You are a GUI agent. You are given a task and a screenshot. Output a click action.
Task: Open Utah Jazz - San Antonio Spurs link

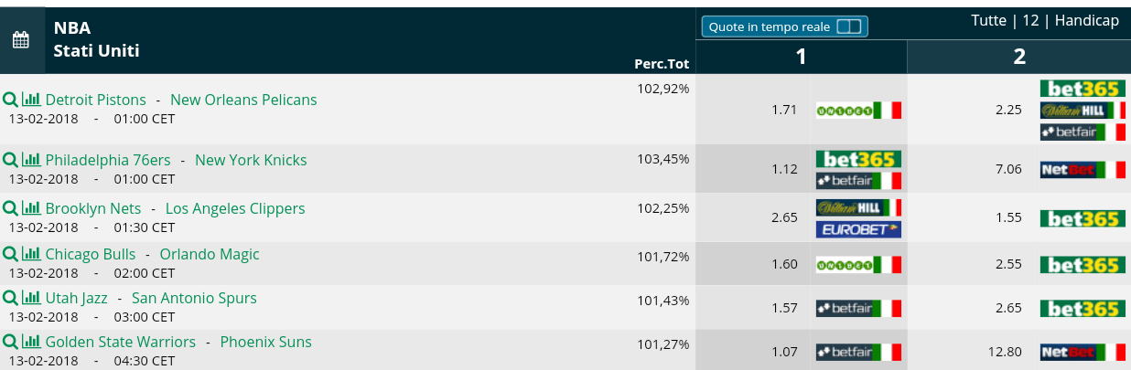tap(151, 298)
